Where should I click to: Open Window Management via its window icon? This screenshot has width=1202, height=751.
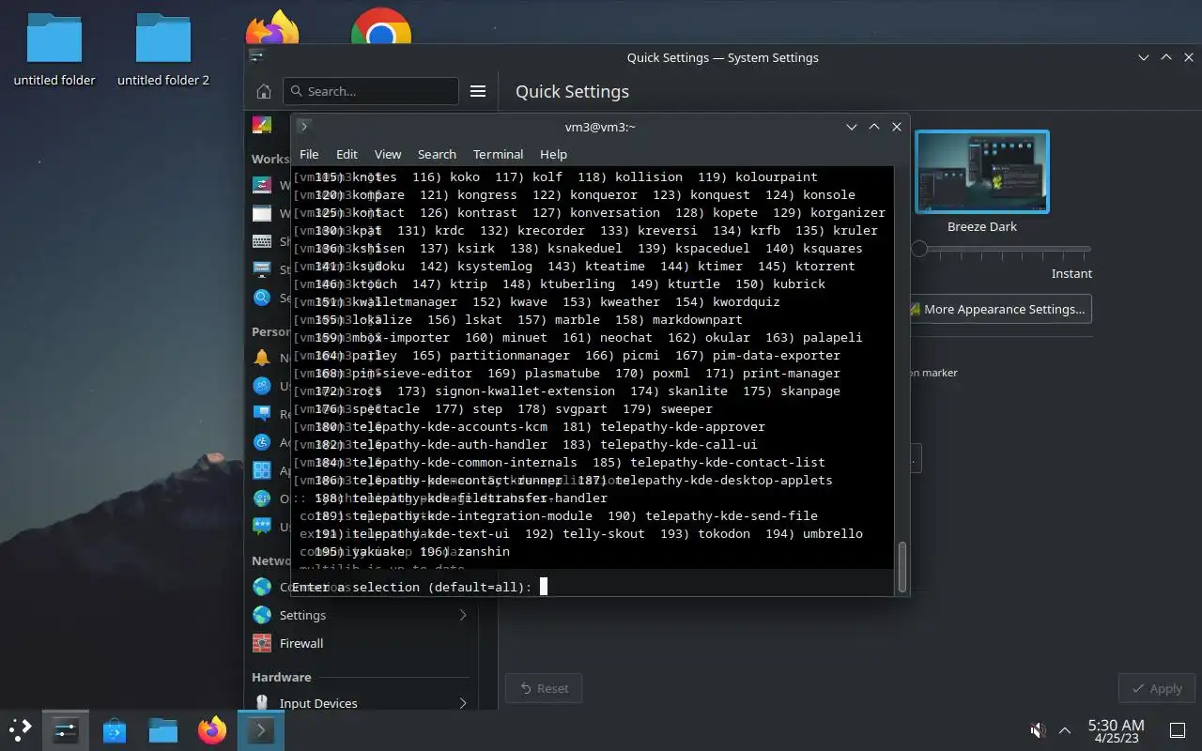click(262, 213)
